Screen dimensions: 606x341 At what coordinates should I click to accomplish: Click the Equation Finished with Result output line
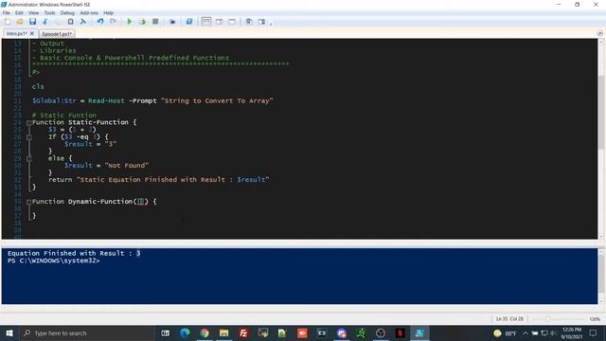click(74, 254)
